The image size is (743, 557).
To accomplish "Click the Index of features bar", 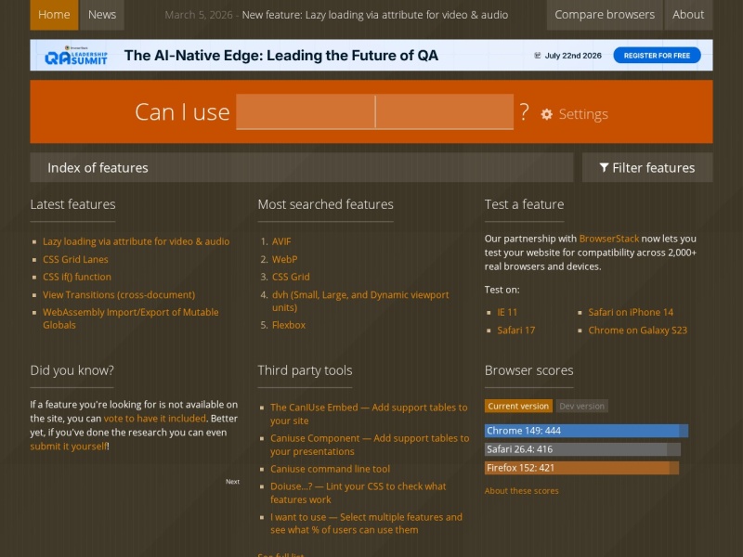I will [302, 168].
